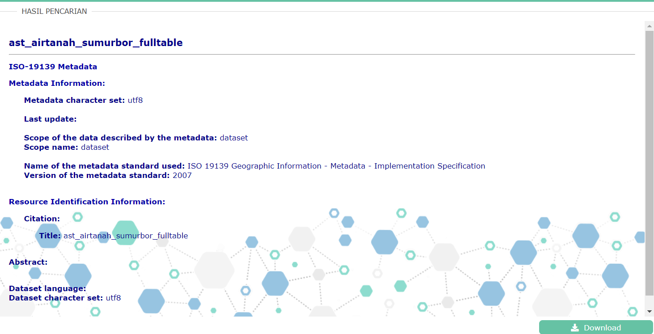
Task: Select the Last update field label
Action: (x=50, y=119)
